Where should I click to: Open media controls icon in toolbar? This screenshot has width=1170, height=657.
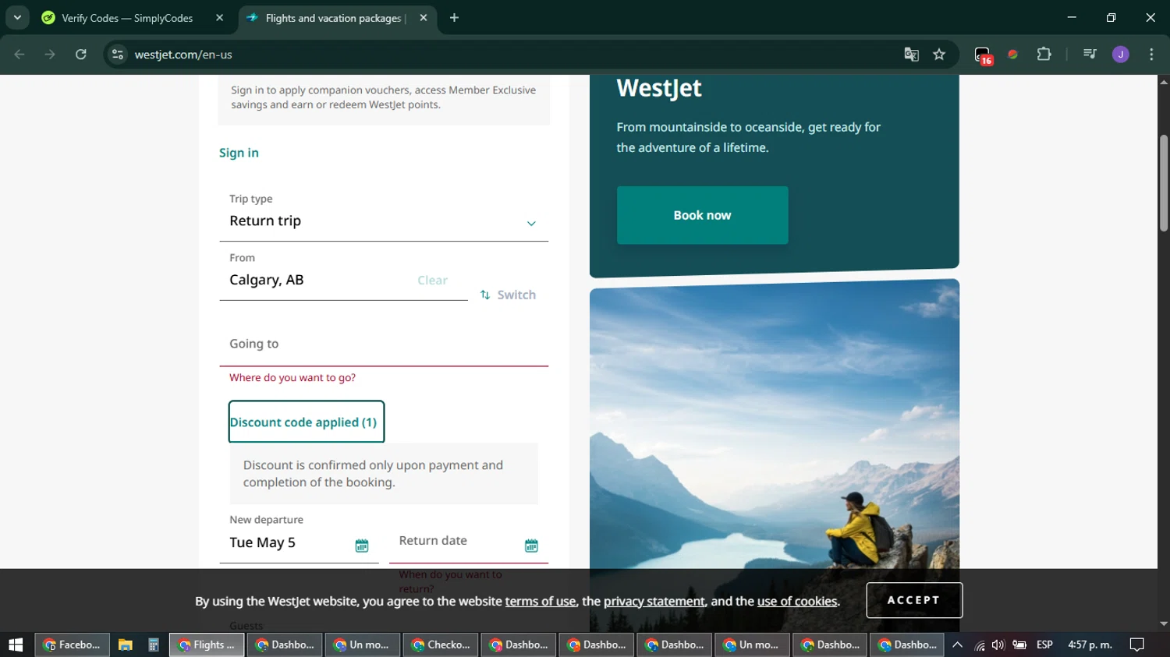pos(1090,55)
